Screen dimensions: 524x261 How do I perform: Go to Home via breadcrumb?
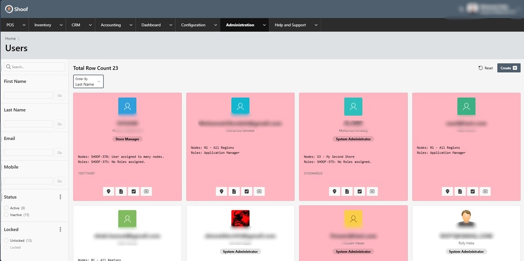10,39
